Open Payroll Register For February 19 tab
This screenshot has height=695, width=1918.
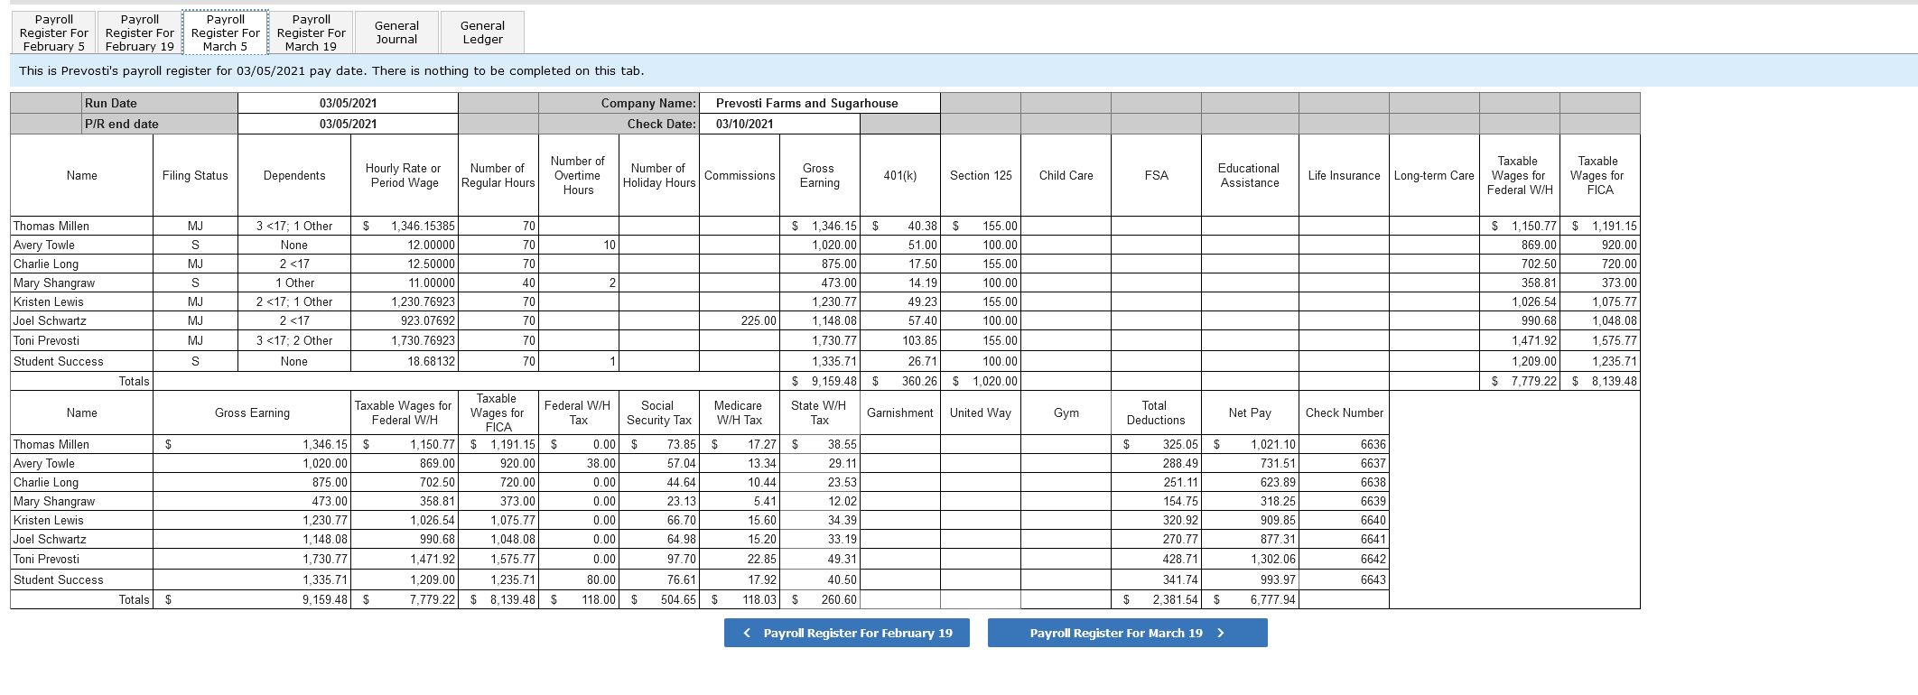click(x=140, y=32)
